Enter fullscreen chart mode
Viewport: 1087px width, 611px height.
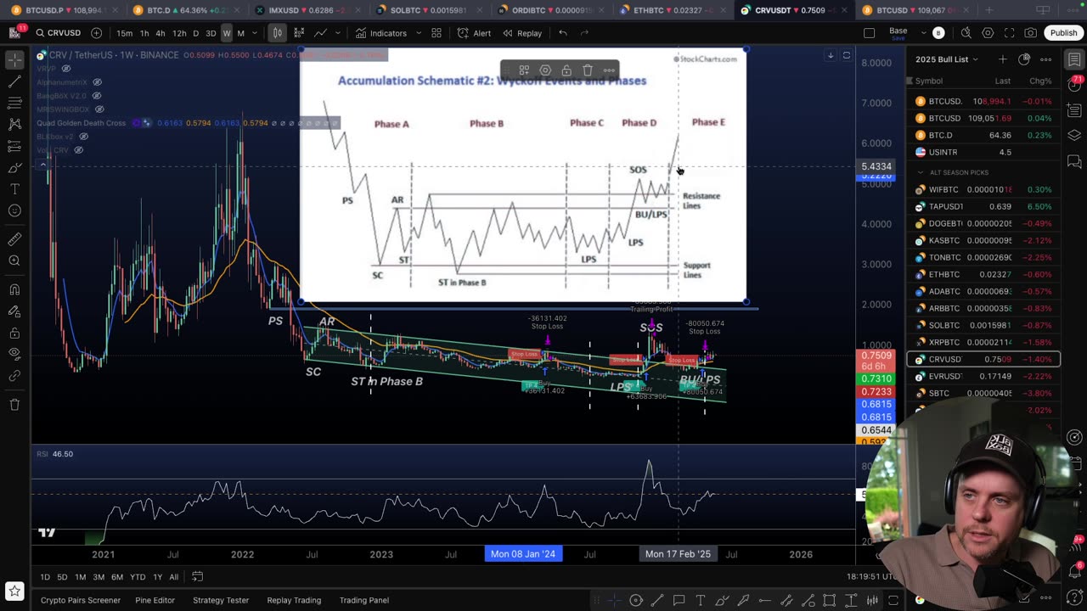pos(1009,33)
